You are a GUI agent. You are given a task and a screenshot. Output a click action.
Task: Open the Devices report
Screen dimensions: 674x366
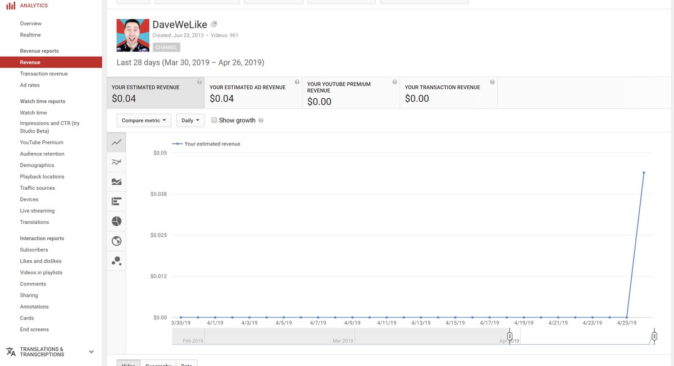[x=29, y=199]
